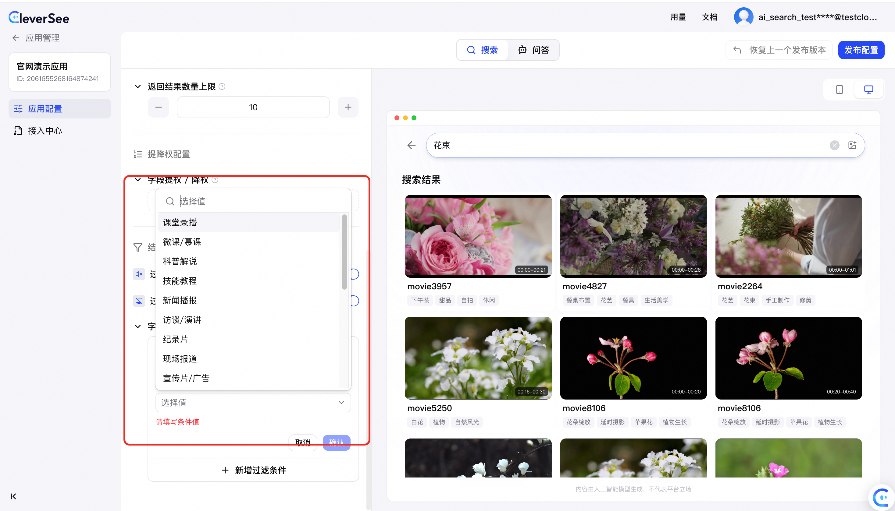Select the 技能教程 option
895x511 pixels.
(249, 281)
